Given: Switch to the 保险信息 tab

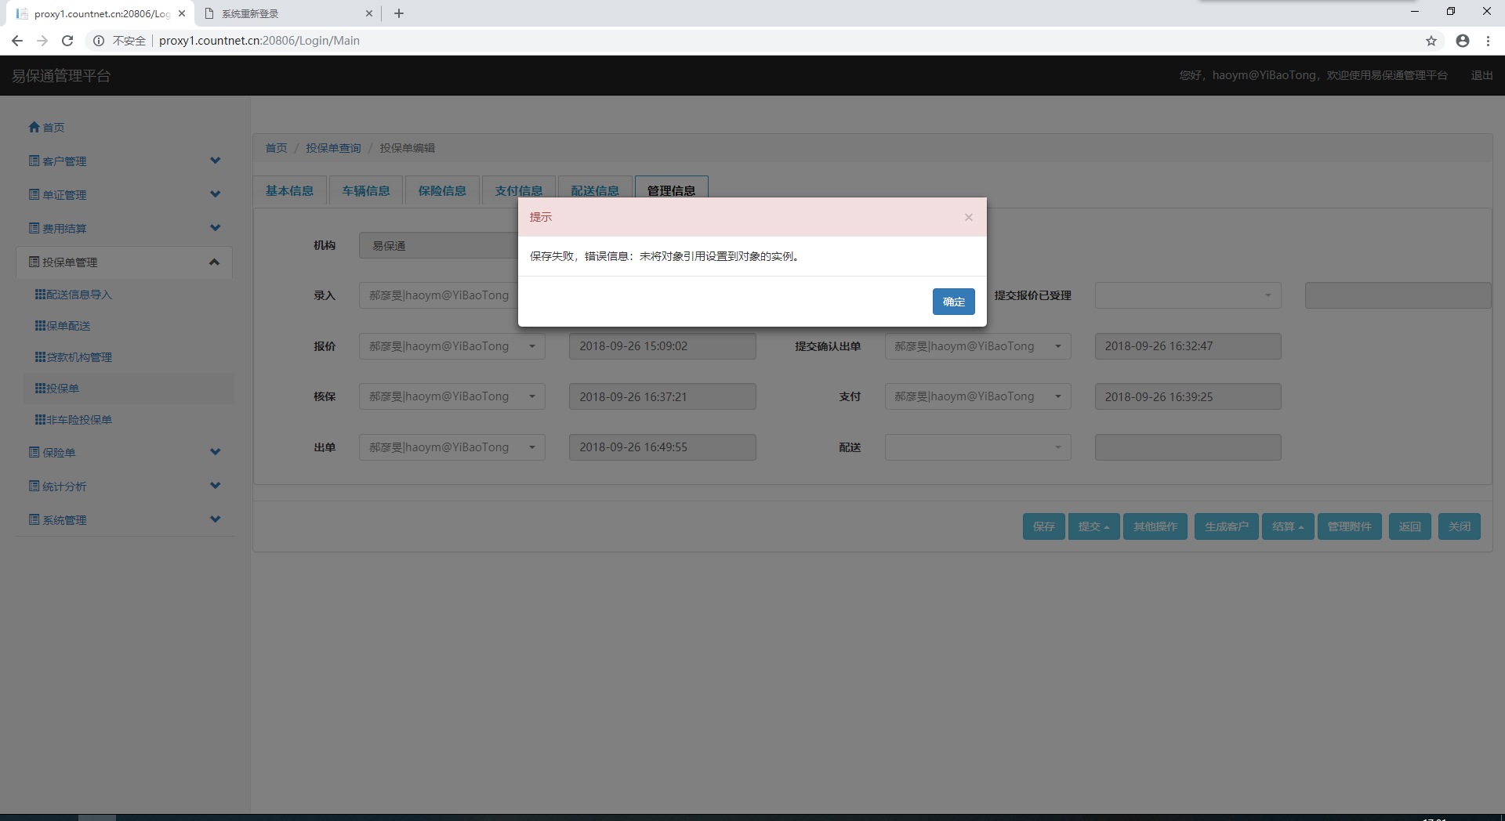Looking at the screenshot, I should (x=442, y=191).
